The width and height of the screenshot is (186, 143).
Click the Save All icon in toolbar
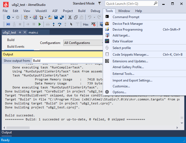tap(61, 17)
